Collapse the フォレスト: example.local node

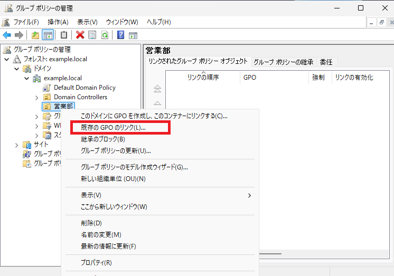[7, 60]
